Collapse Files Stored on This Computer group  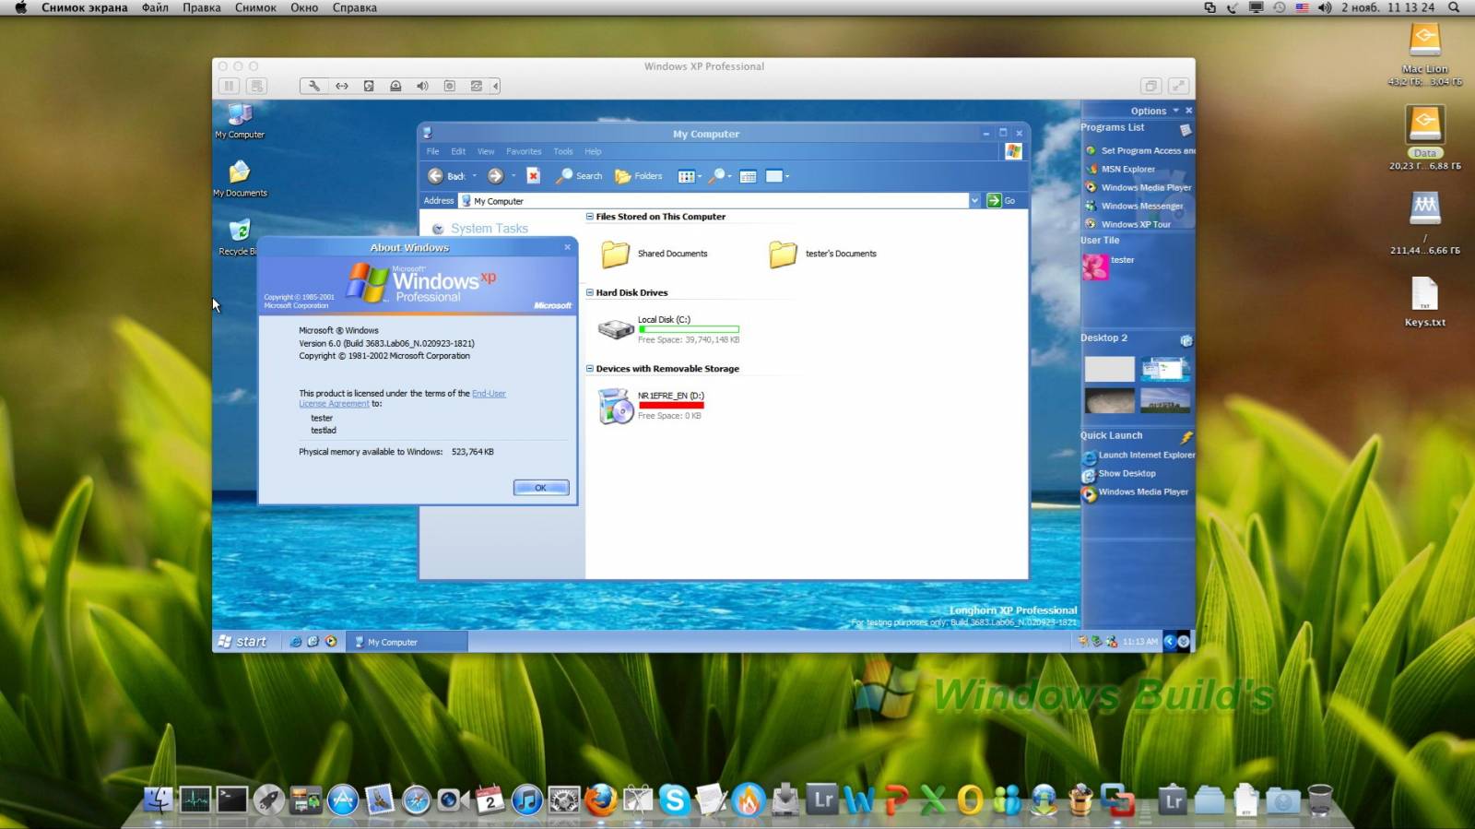[590, 217]
